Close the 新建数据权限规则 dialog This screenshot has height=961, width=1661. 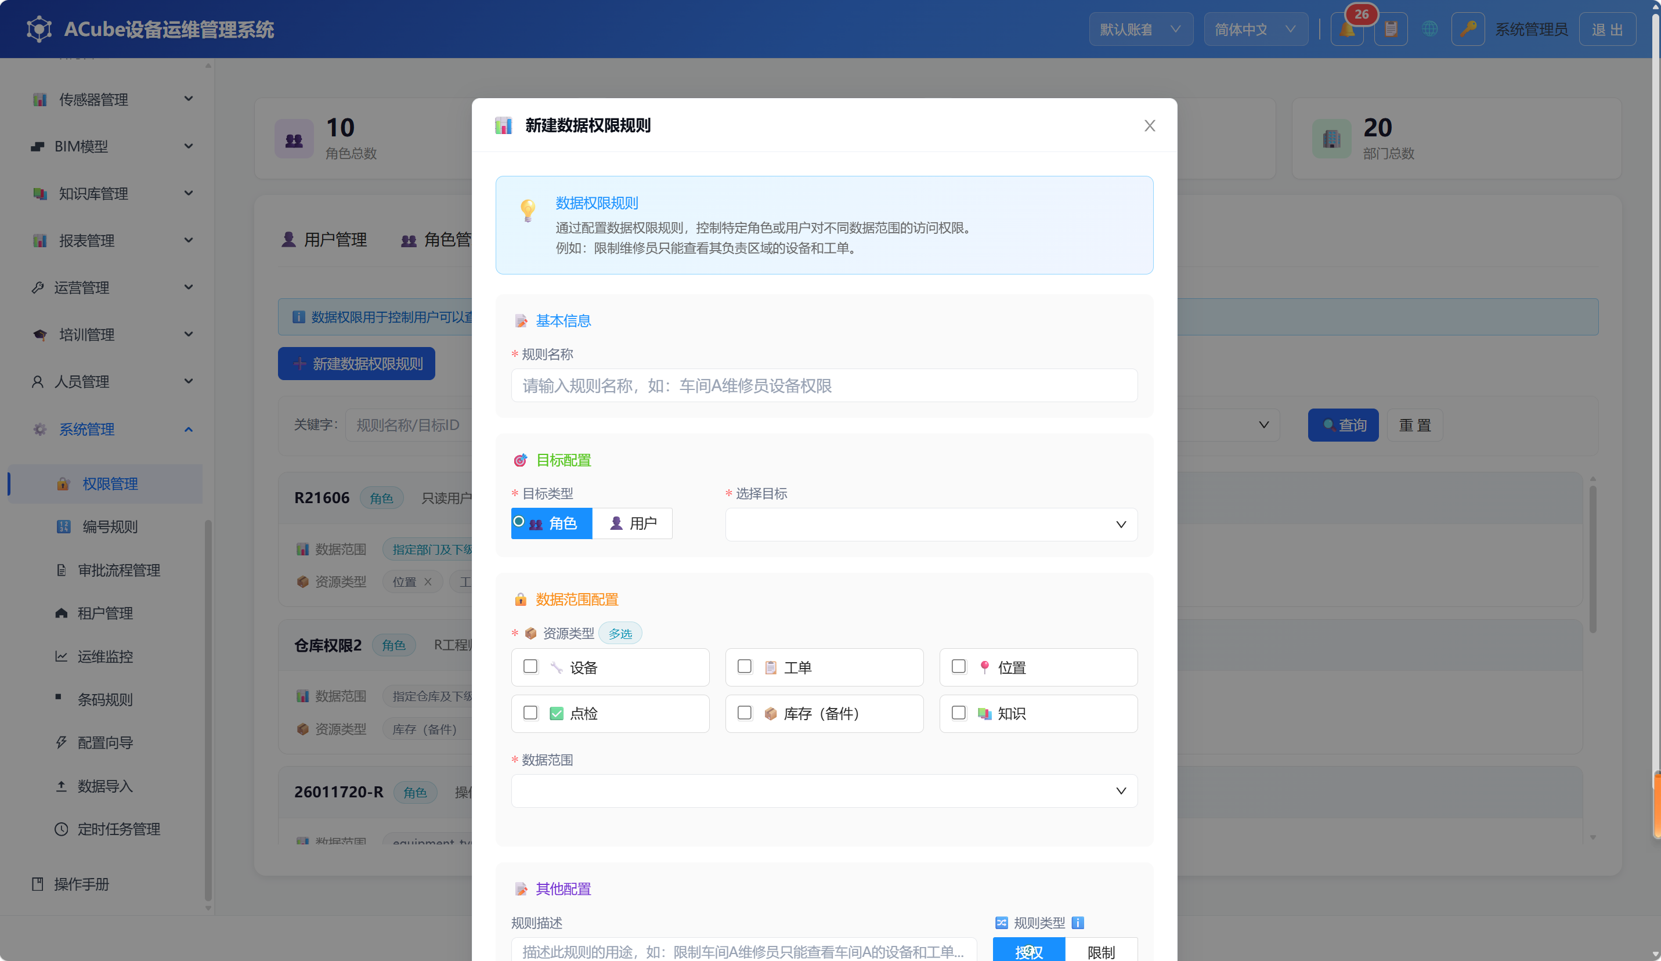(x=1150, y=125)
